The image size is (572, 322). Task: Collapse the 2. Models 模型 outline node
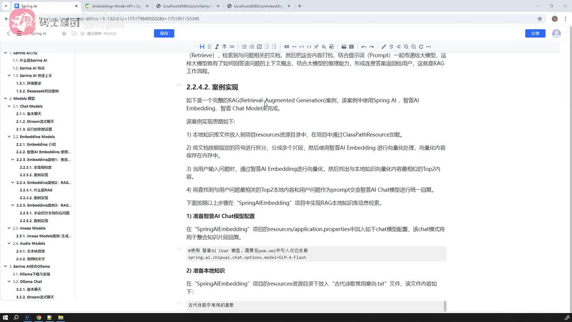pos(5,98)
